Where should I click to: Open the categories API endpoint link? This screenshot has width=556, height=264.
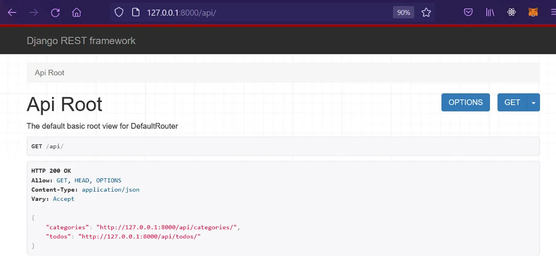click(x=169, y=227)
